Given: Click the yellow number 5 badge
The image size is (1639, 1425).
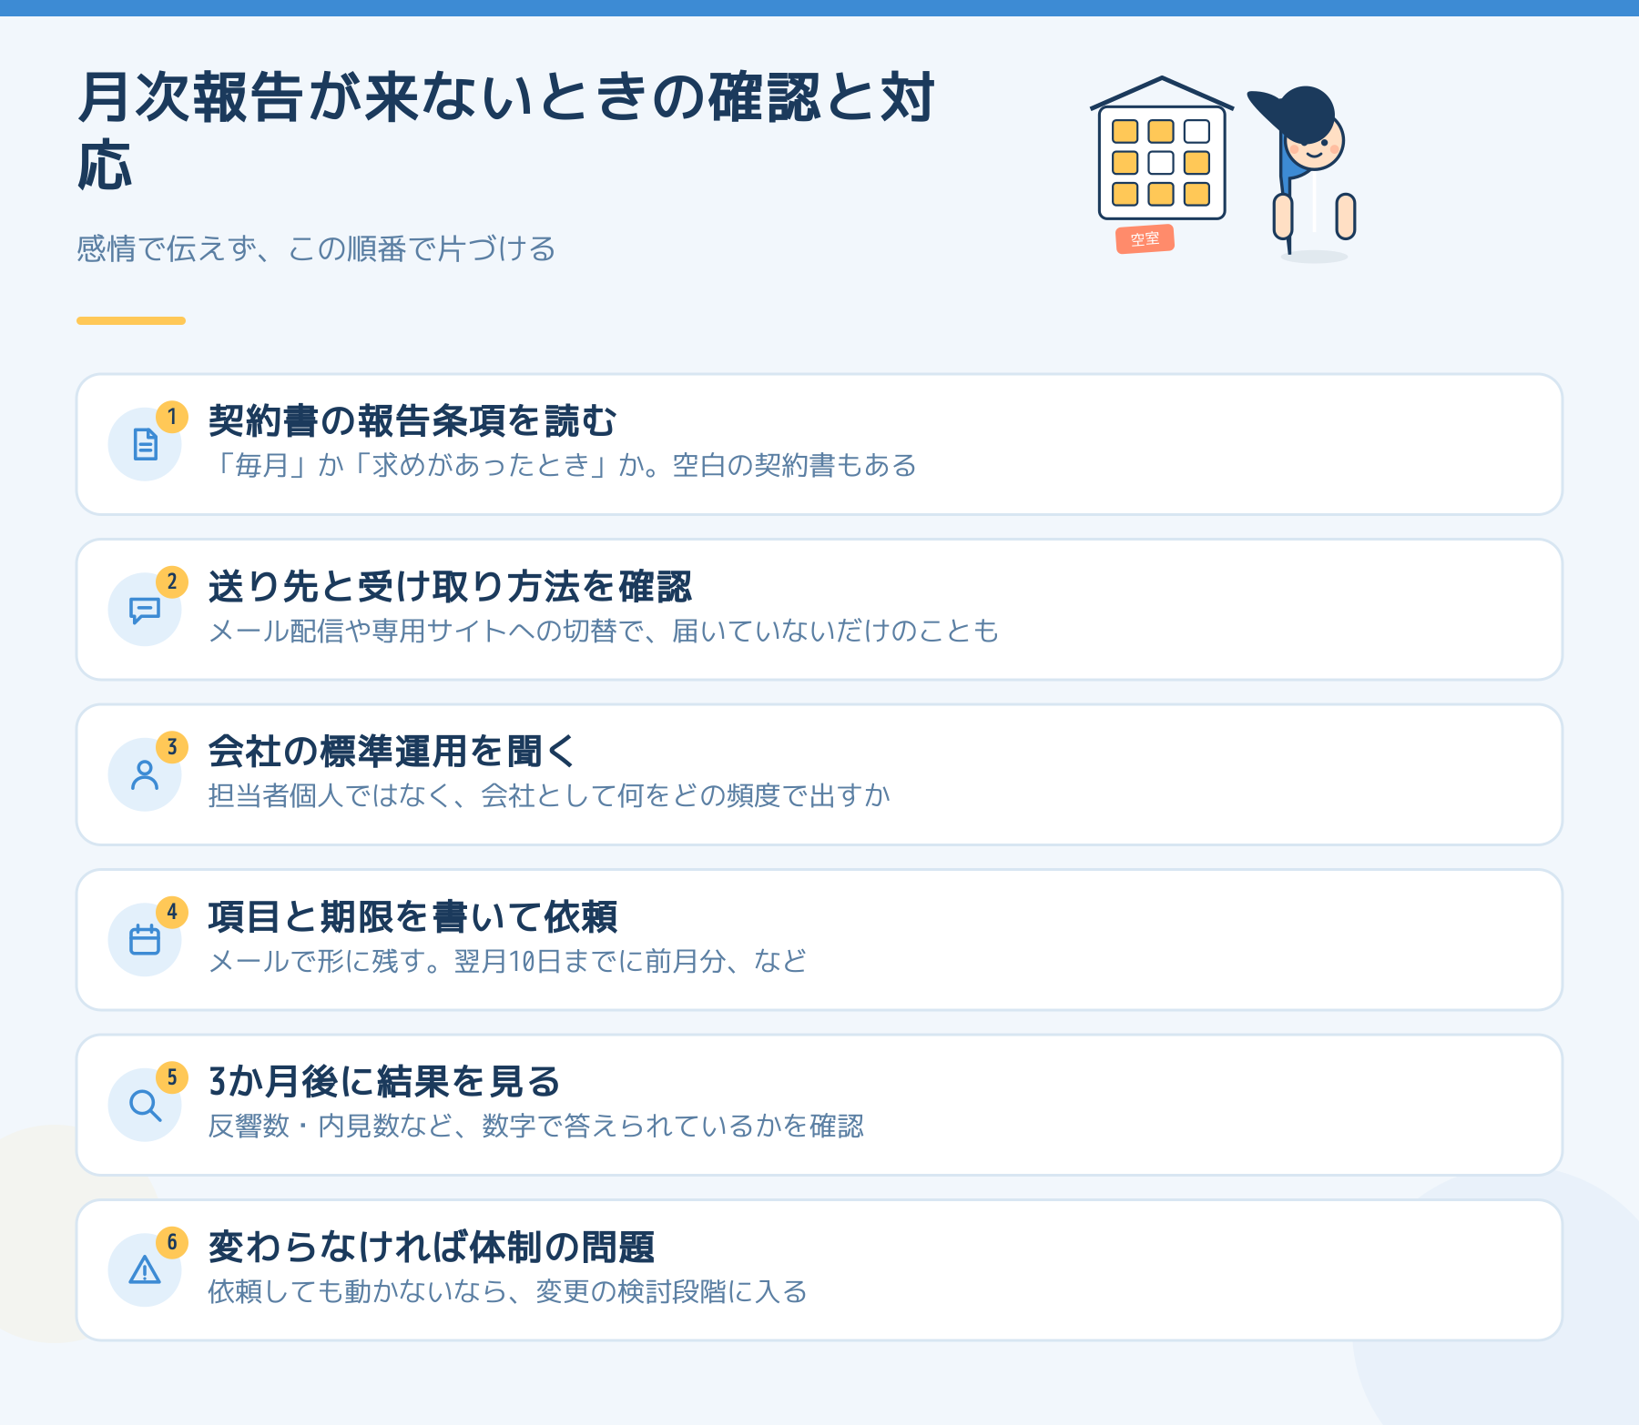Looking at the screenshot, I should pos(172,1077).
